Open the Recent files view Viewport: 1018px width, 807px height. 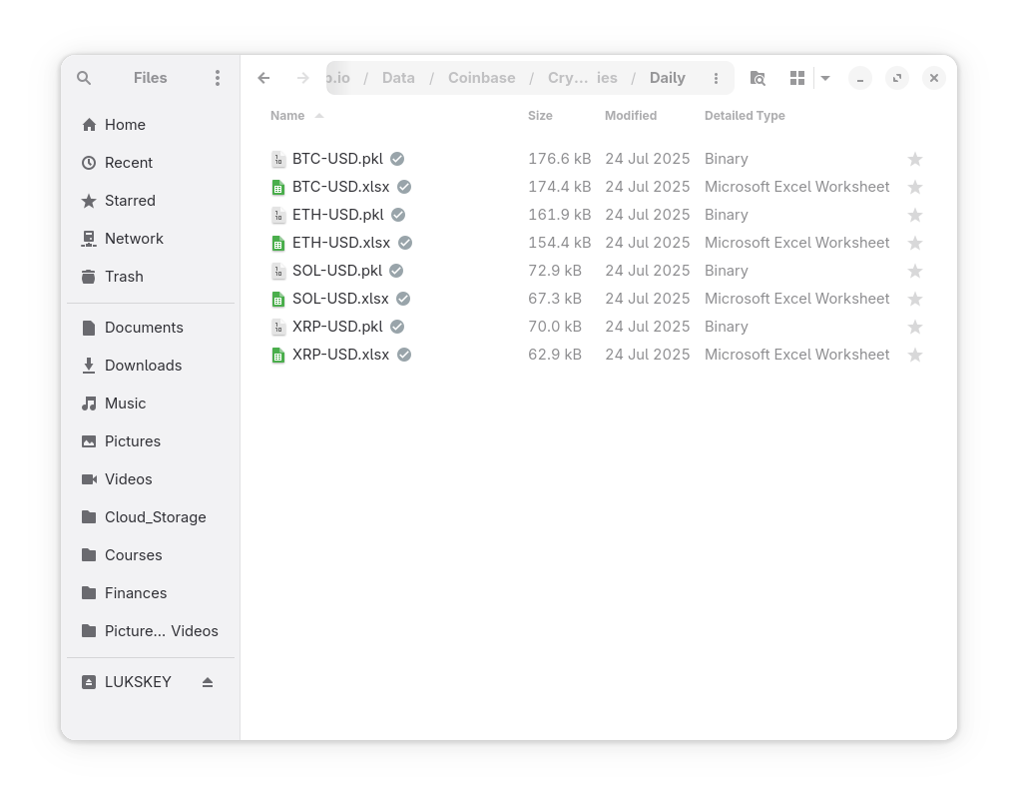tap(129, 162)
